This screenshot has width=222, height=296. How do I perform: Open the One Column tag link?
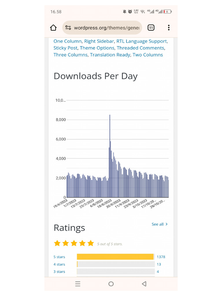click(68, 41)
